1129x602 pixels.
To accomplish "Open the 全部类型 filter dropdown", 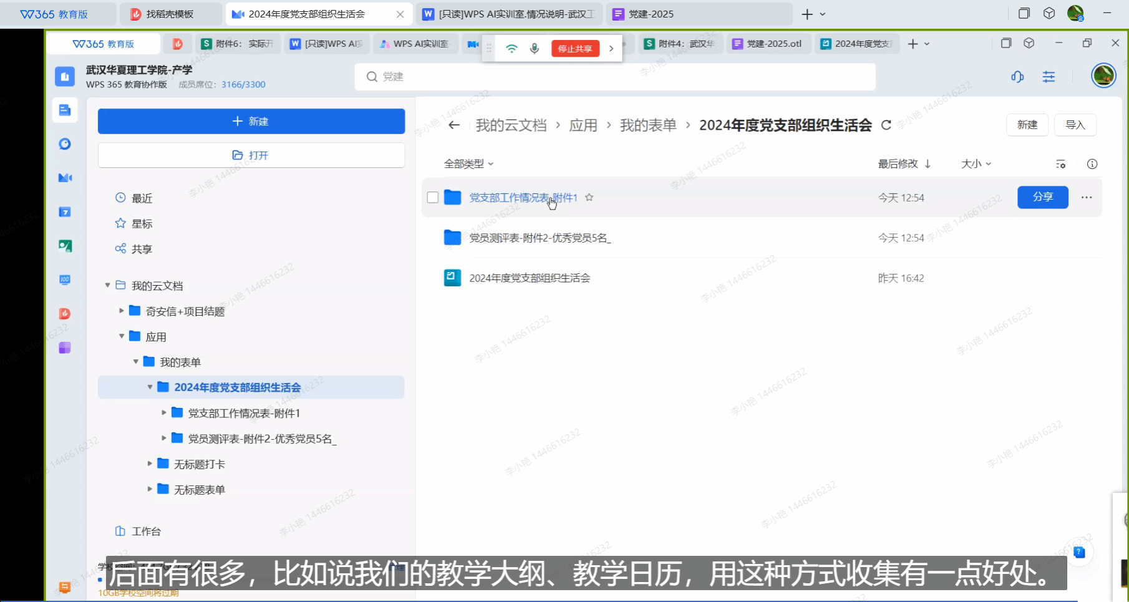I will pyautogui.click(x=468, y=164).
